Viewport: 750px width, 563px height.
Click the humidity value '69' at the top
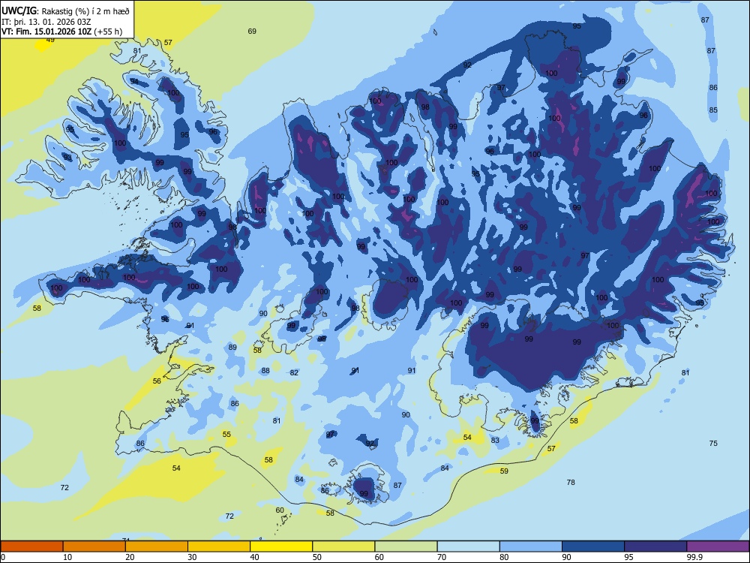tap(252, 31)
